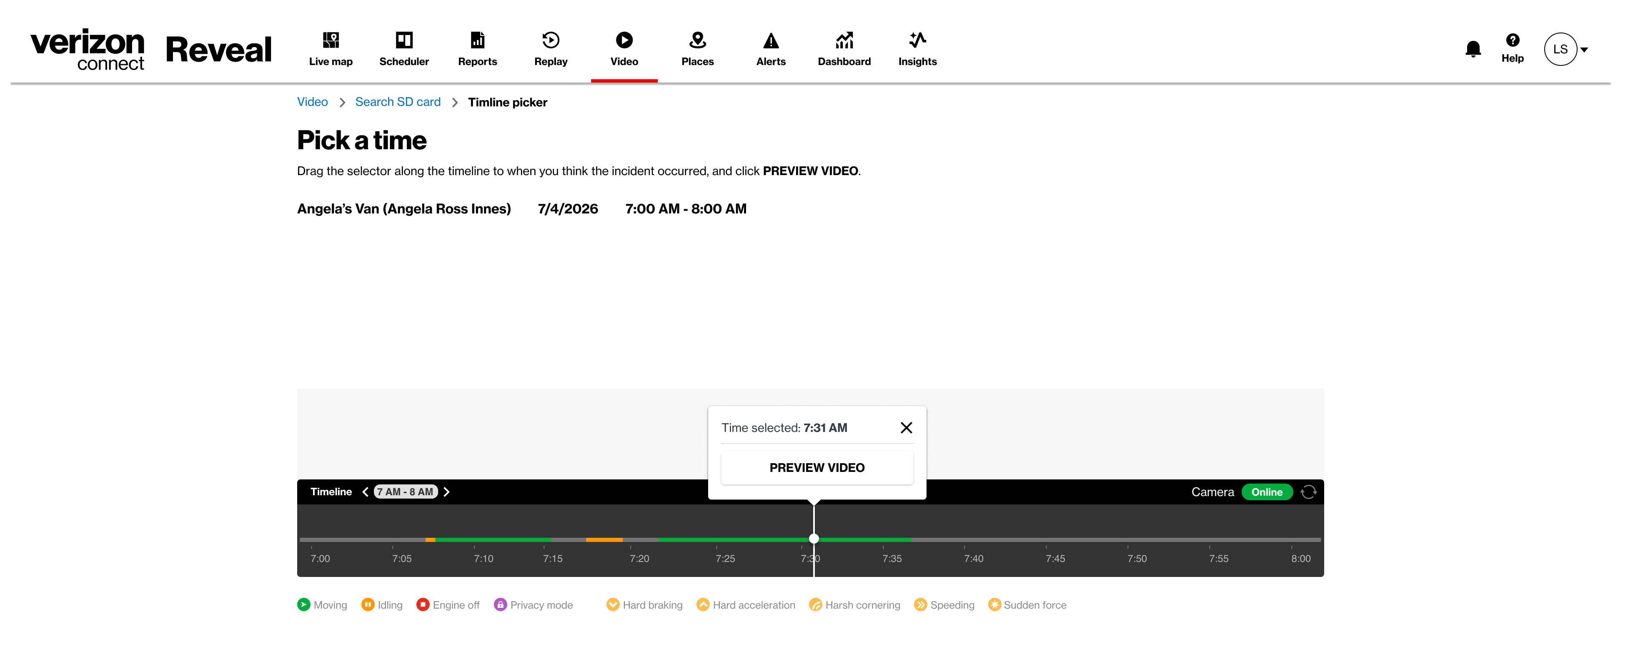
Task: Select the Video tab
Action: tap(624, 49)
